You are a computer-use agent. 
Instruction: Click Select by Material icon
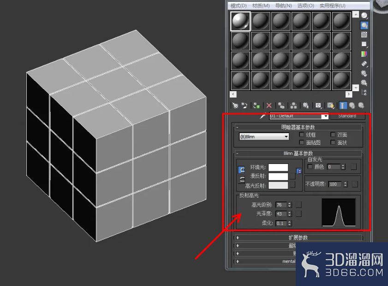[364, 83]
